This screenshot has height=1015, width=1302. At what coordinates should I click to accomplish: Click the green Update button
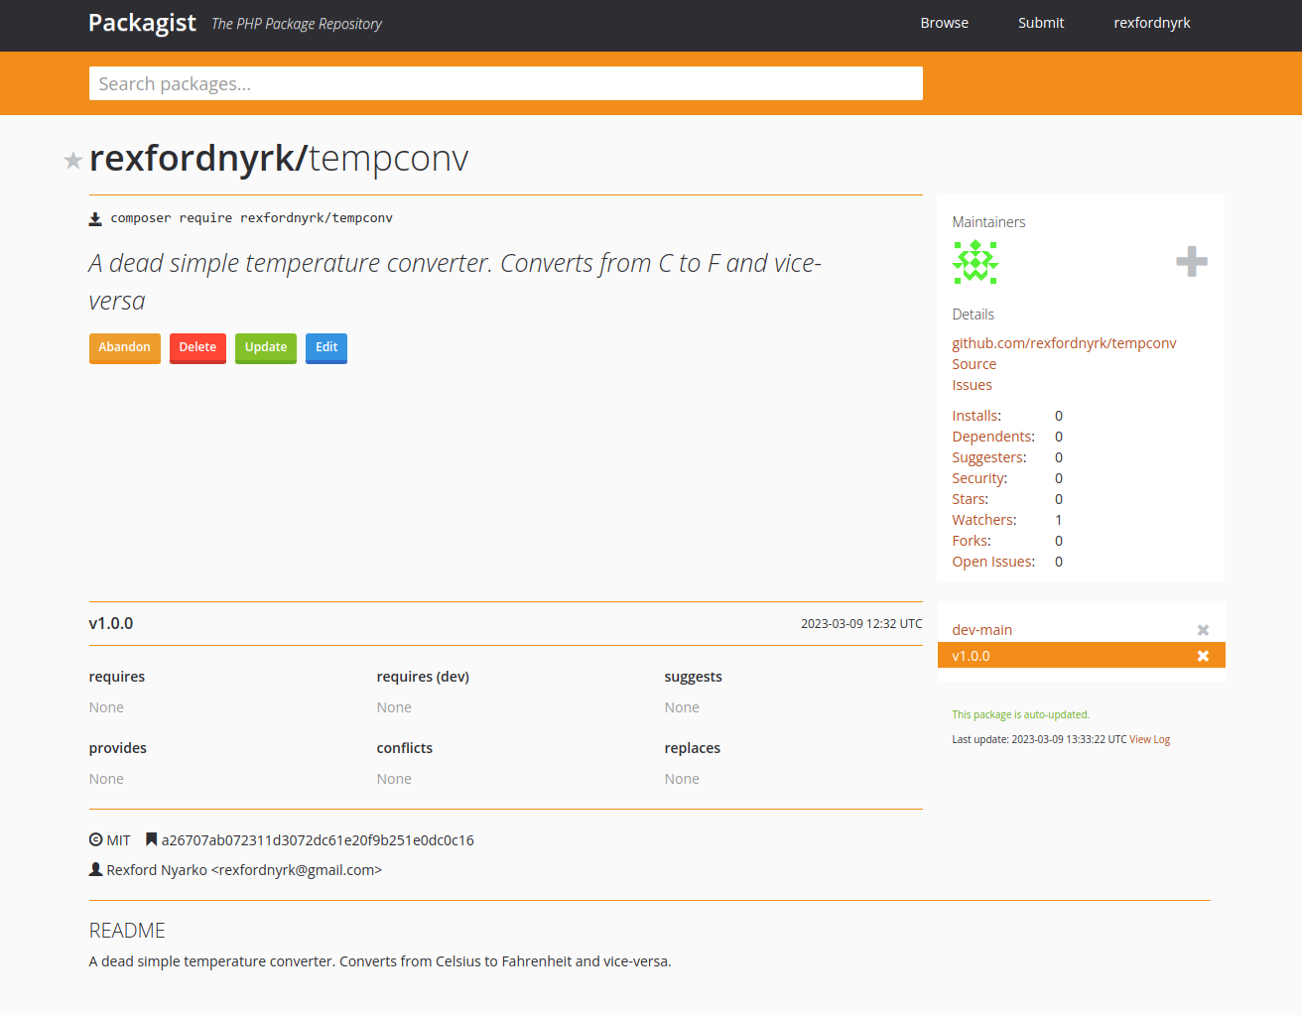click(x=266, y=348)
